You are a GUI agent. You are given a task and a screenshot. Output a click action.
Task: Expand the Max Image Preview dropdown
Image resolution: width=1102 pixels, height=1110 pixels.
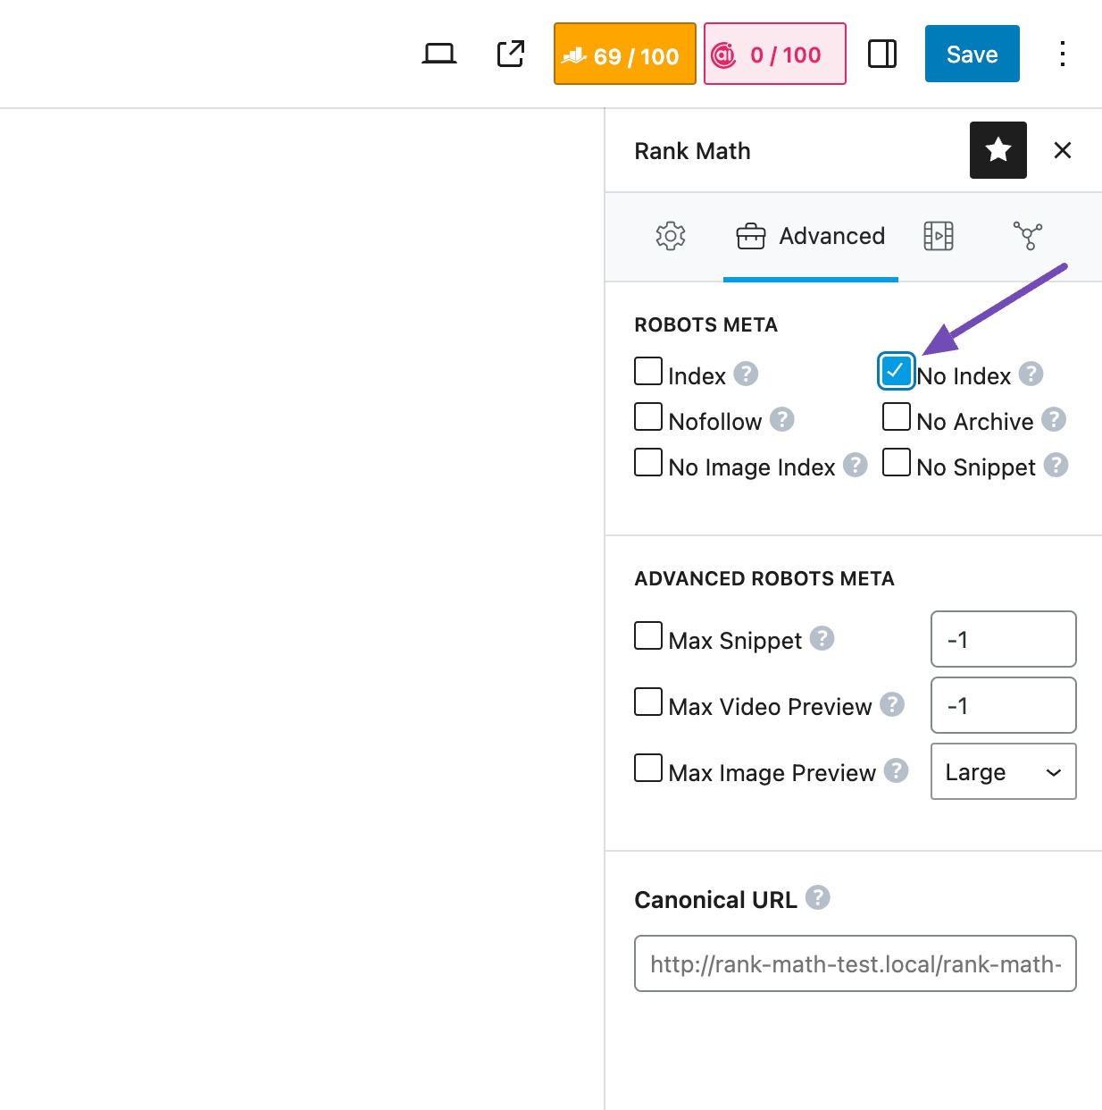[x=1003, y=771]
